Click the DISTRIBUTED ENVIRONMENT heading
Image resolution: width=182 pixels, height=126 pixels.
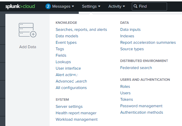tap(144, 61)
